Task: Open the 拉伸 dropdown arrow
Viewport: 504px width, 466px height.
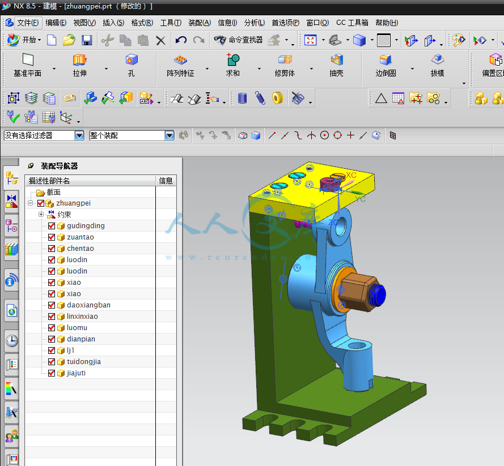Action: [x=106, y=69]
